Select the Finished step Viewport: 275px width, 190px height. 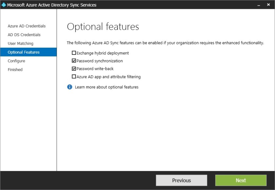(15, 70)
